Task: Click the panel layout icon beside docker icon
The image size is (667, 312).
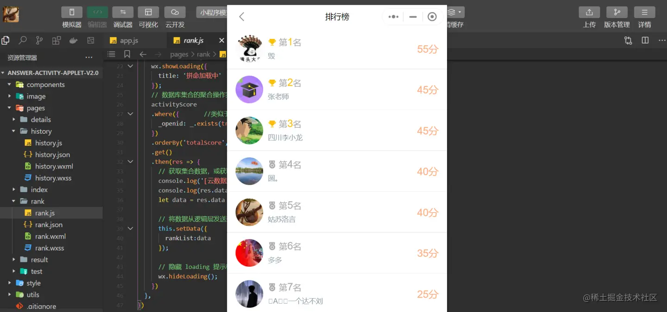Action: [x=91, y=40]
